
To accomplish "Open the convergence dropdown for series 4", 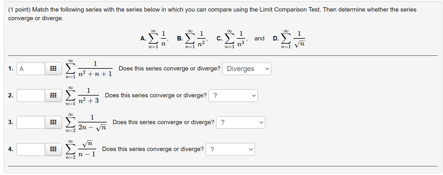I will point(230,149).
